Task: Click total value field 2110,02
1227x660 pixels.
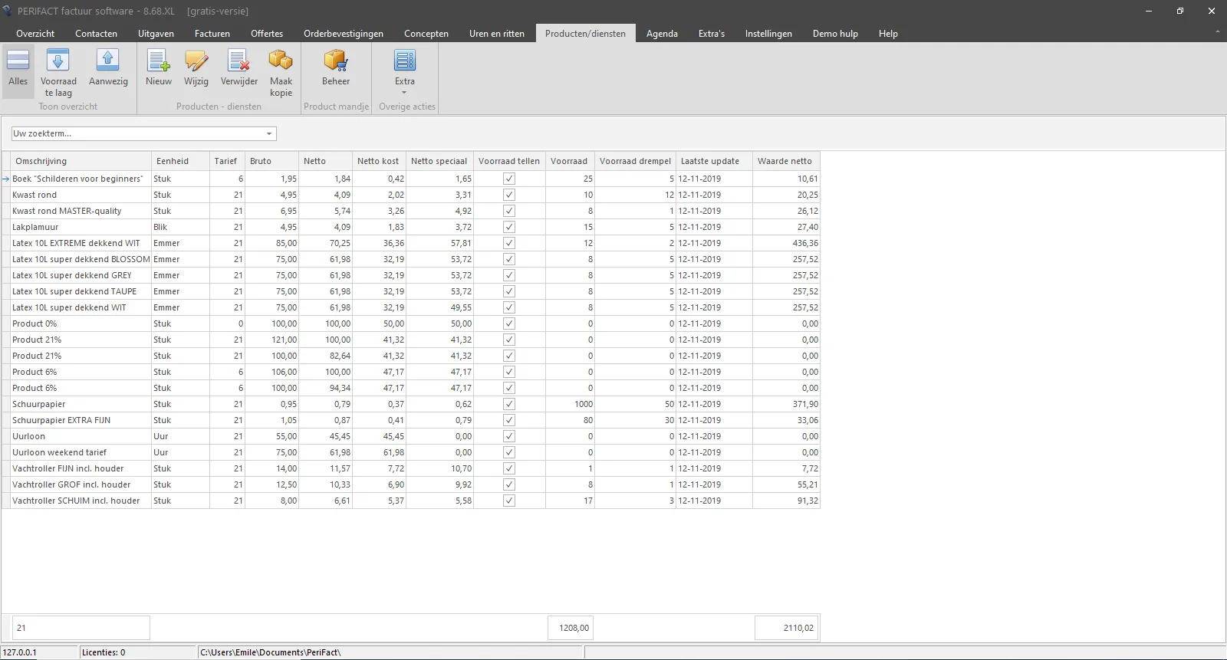Action: [787, 628]
